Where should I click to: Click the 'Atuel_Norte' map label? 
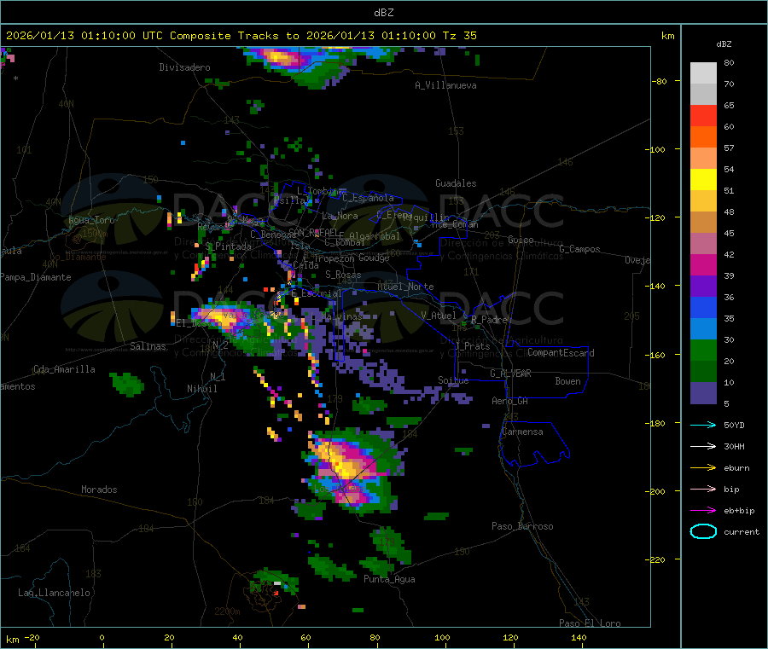pyautogui.click(x=405, y=287)
